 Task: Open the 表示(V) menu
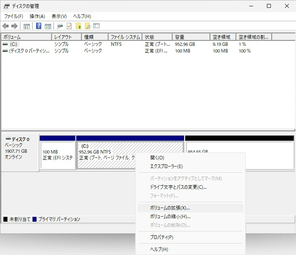click(x=59, y=16)
